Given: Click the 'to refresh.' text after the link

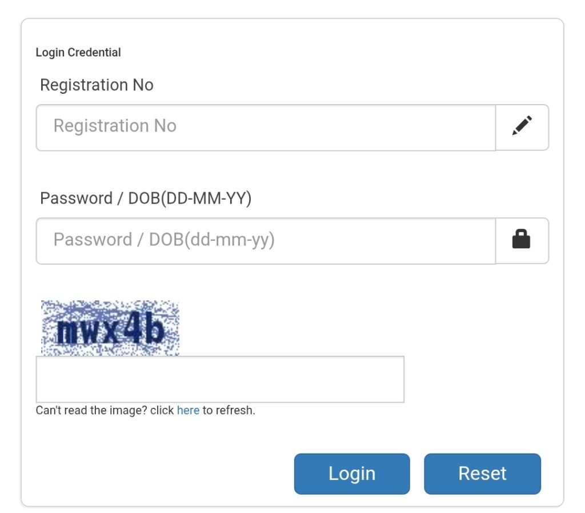Looking at the screenshot, I should pyautogui.click(x=229, y=411).
